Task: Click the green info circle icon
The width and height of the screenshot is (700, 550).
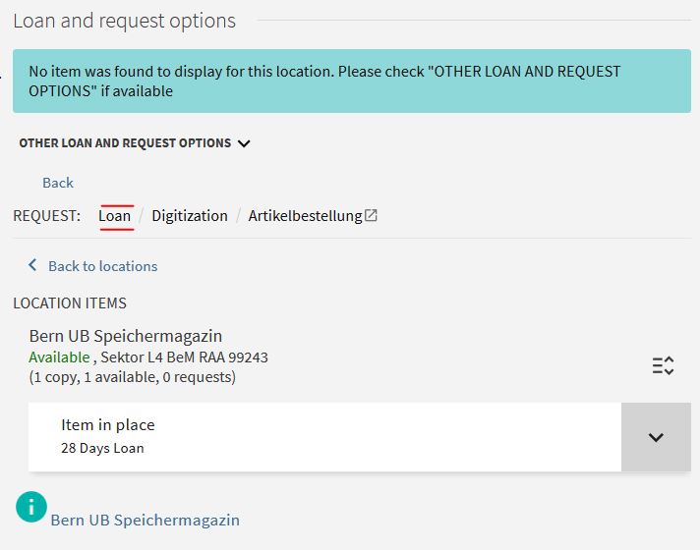Action: click(x=31, y=507)
